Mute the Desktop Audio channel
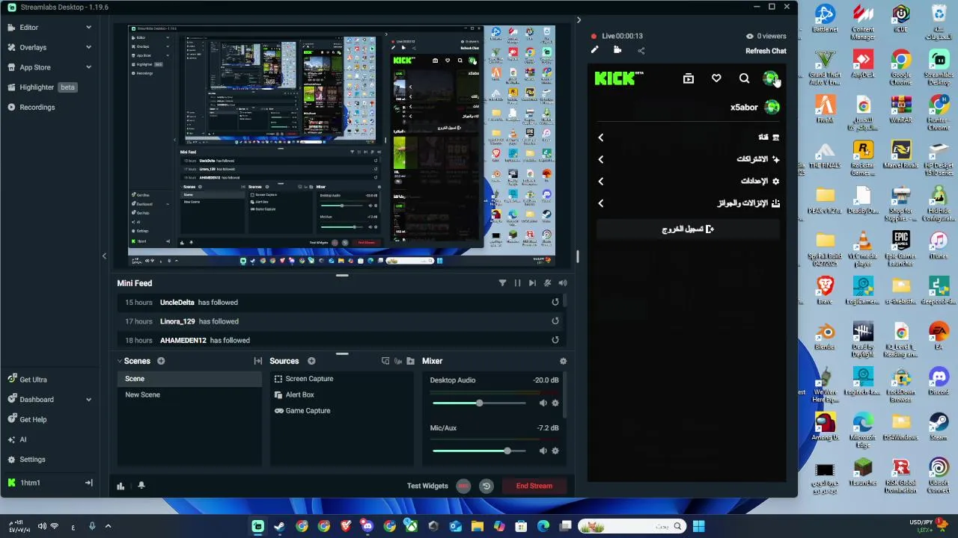The width and height of the screenshot is (958, 538). (543, 403)
